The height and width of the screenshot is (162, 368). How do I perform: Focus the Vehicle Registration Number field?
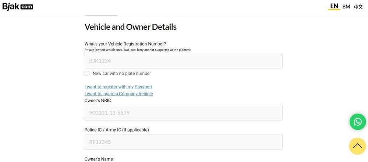coord(183,60)
